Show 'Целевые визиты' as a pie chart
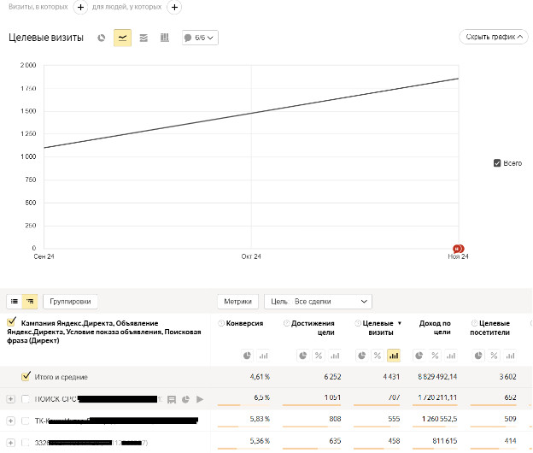The height and width of the screenshot is (453, 533). click(361, 356)
